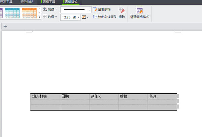The height and width of the screenshot is (137, 202).
Task: Open the 开发工具 tab
Action: tap(6, 2)
